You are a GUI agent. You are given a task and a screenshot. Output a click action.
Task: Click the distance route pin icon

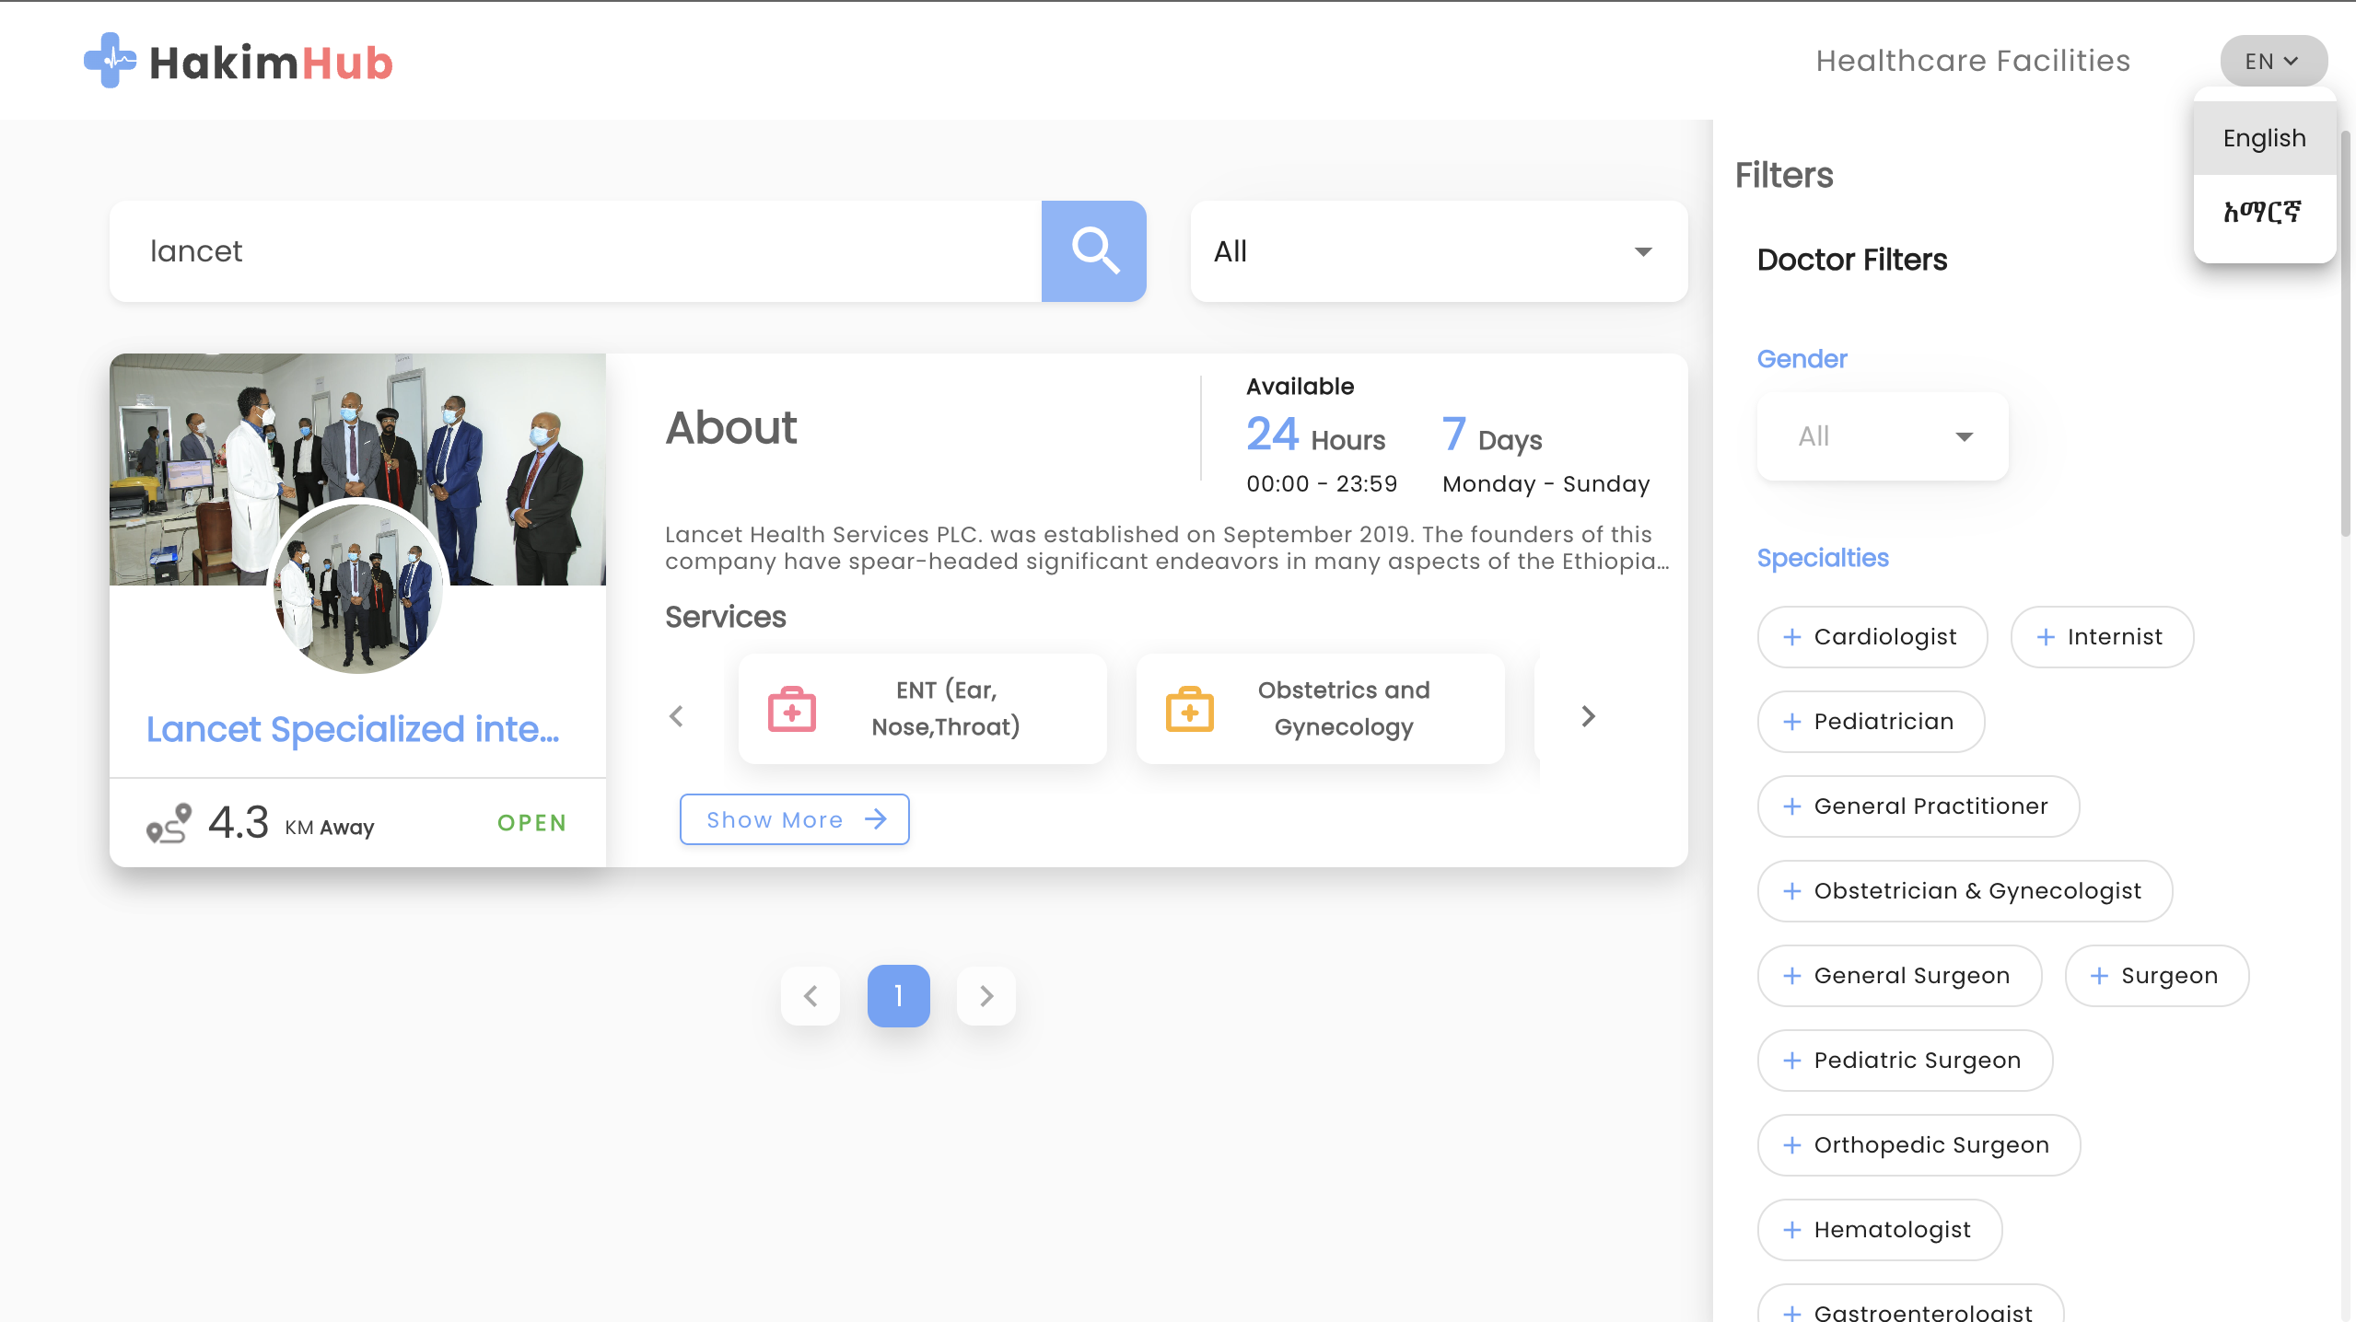(x=169, y=822)
